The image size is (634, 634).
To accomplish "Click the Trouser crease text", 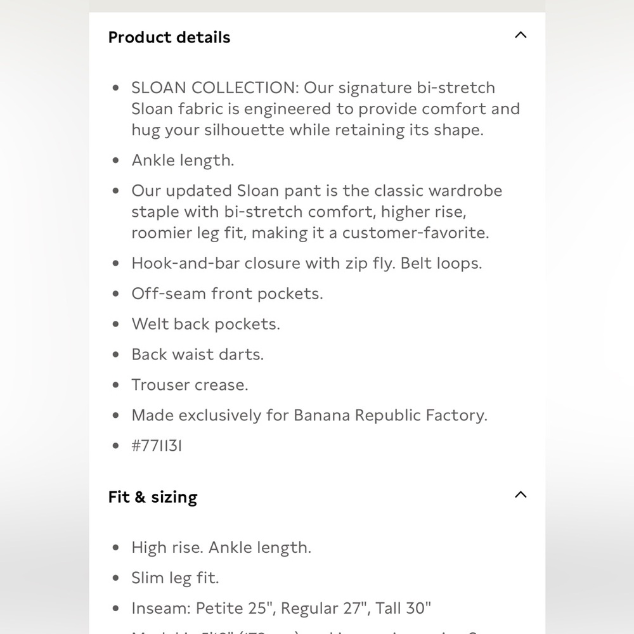I will 190,385.
